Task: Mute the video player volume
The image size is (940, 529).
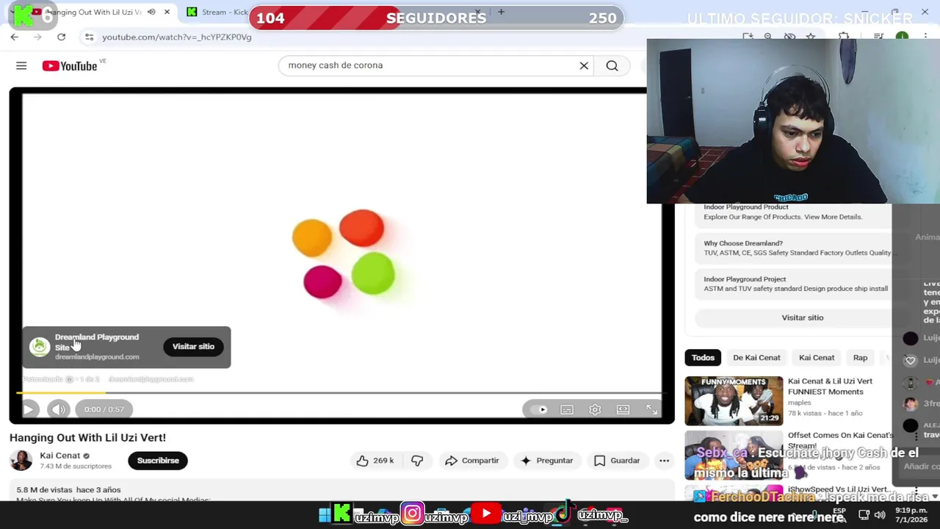Action: click(x=59, y=409)
